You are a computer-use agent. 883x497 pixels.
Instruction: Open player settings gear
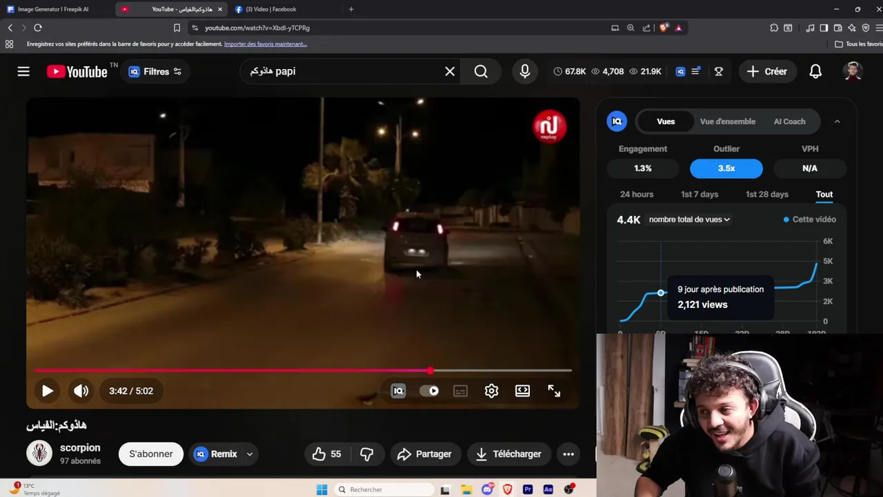(491, 391)
